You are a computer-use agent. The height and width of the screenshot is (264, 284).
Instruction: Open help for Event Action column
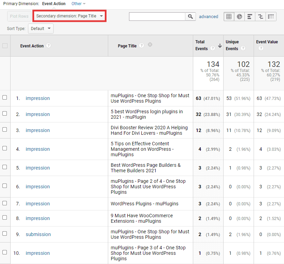coord(48,45)
